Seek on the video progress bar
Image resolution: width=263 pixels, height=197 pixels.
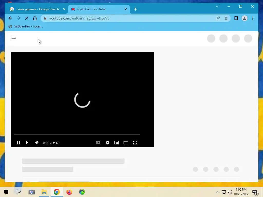pos(77,134)
